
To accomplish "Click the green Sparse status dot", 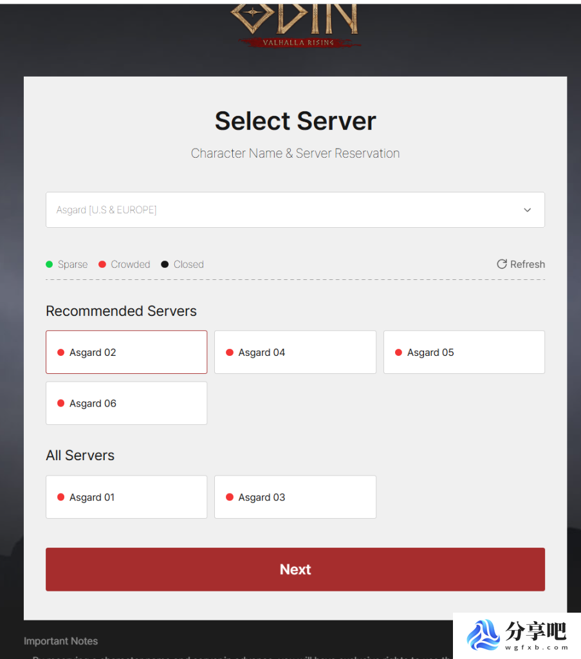I will (49, 265).
